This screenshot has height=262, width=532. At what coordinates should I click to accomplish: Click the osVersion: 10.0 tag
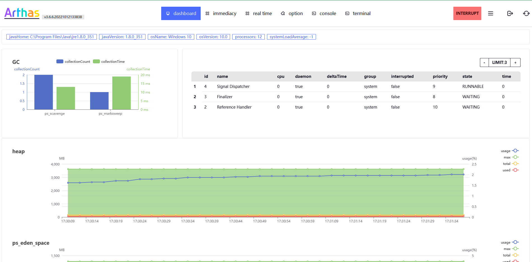point(213,37)
